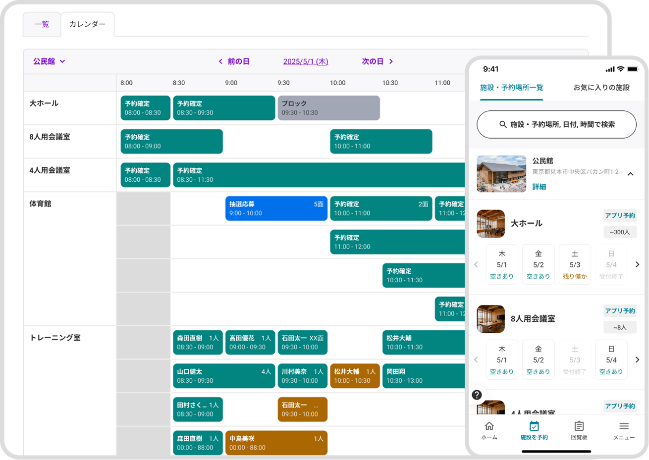Show next dates for 大ホール
This screenshot has height=460, width=649.
pos(637,264)
